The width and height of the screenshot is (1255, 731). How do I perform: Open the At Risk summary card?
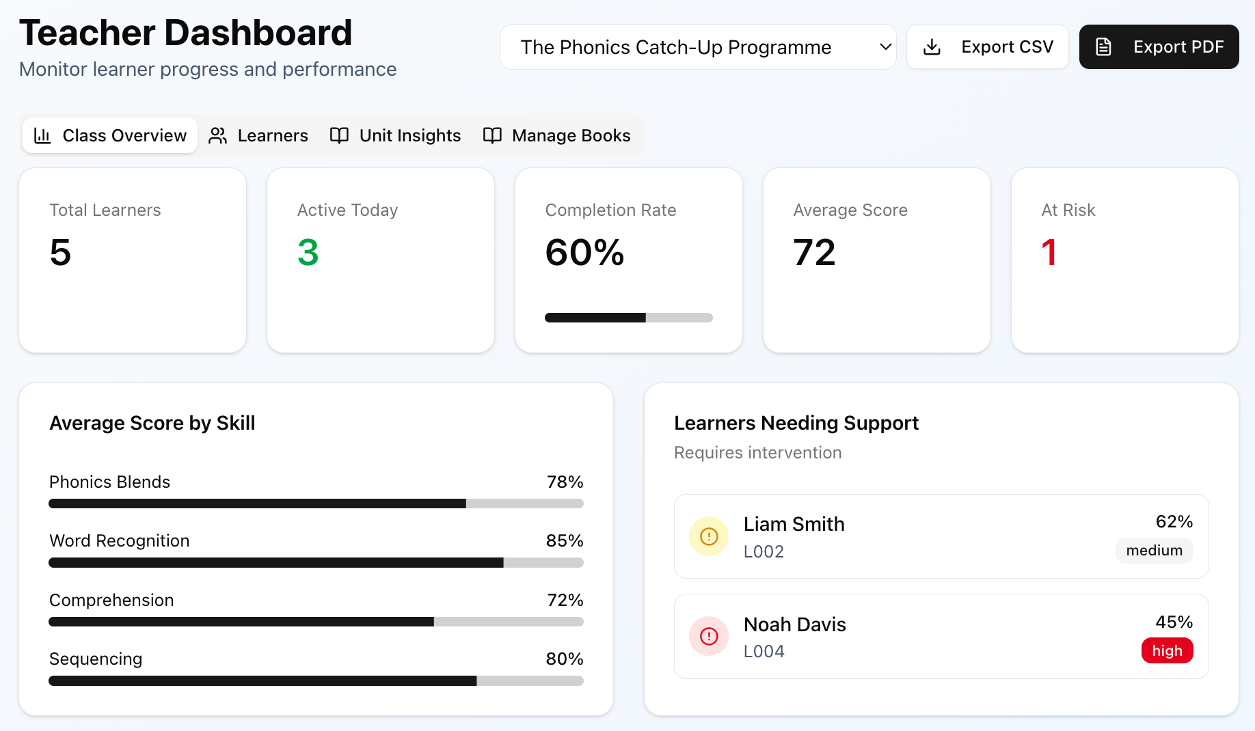[x=1124, y=260]
